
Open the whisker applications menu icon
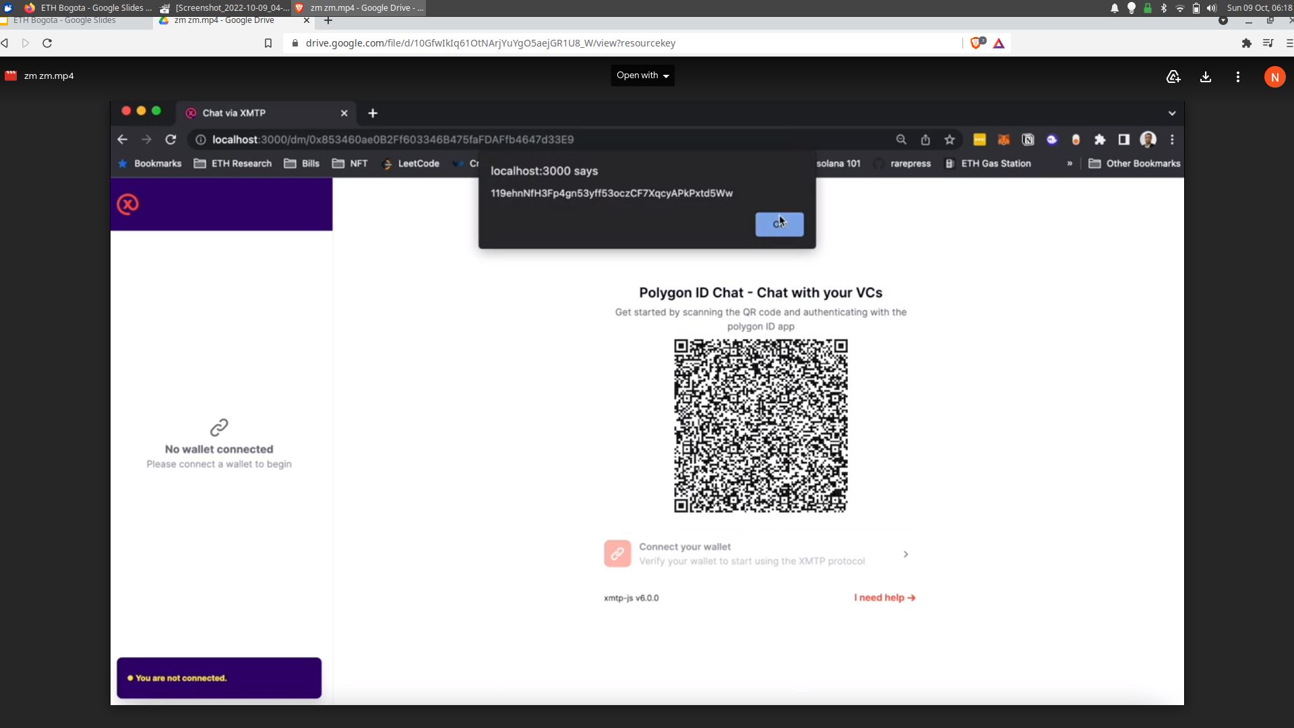(x=8, y=8)
